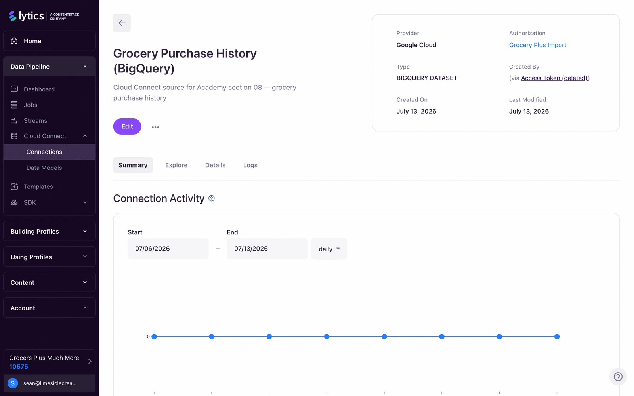
Task: Switch to the Details tab
Action: click(x=215, y=165)
